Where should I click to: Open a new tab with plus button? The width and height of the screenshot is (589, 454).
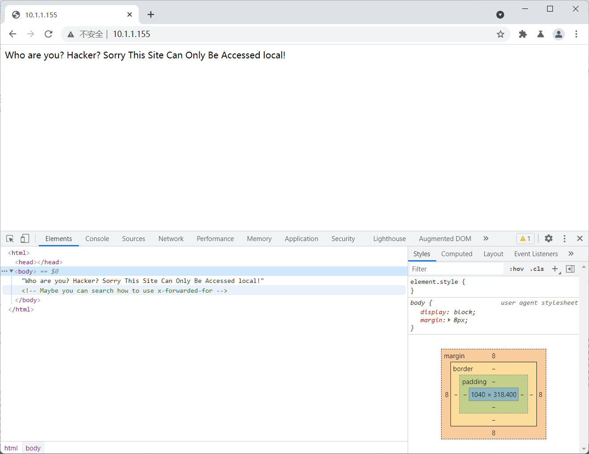(x=151, y=15)
